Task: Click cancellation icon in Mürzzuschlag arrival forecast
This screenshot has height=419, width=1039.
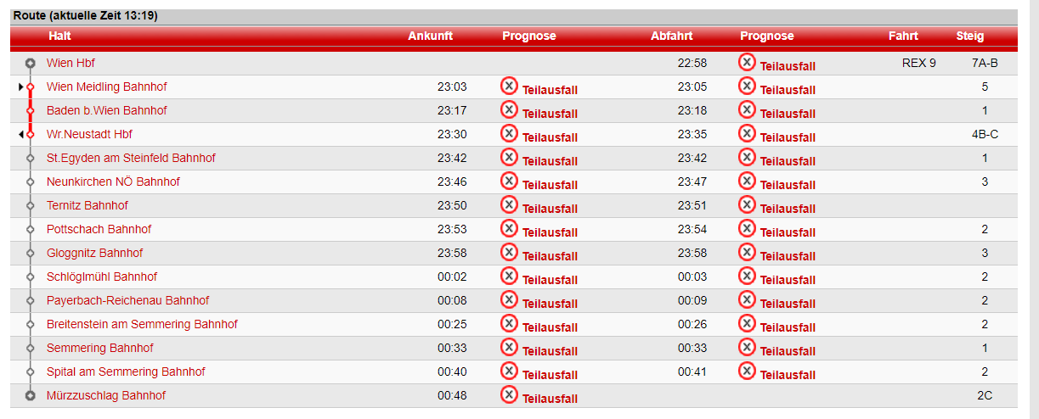Action: tap(509, 394)
